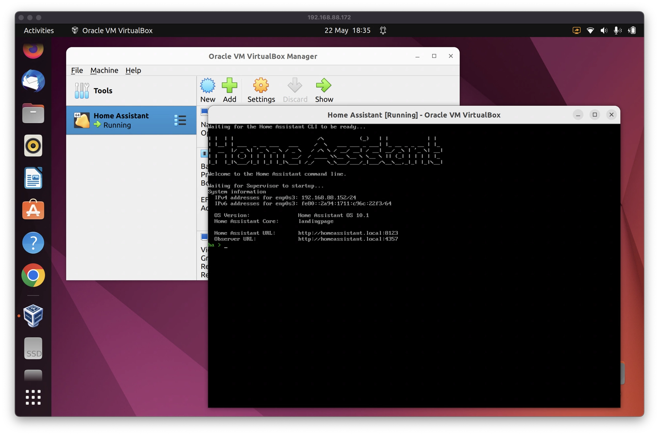Open the Machine menu
Screen dimensions: 659x435
(104, 70)
